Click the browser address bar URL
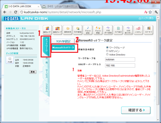The height and width of the screenshot is (123, 161). 63,12
